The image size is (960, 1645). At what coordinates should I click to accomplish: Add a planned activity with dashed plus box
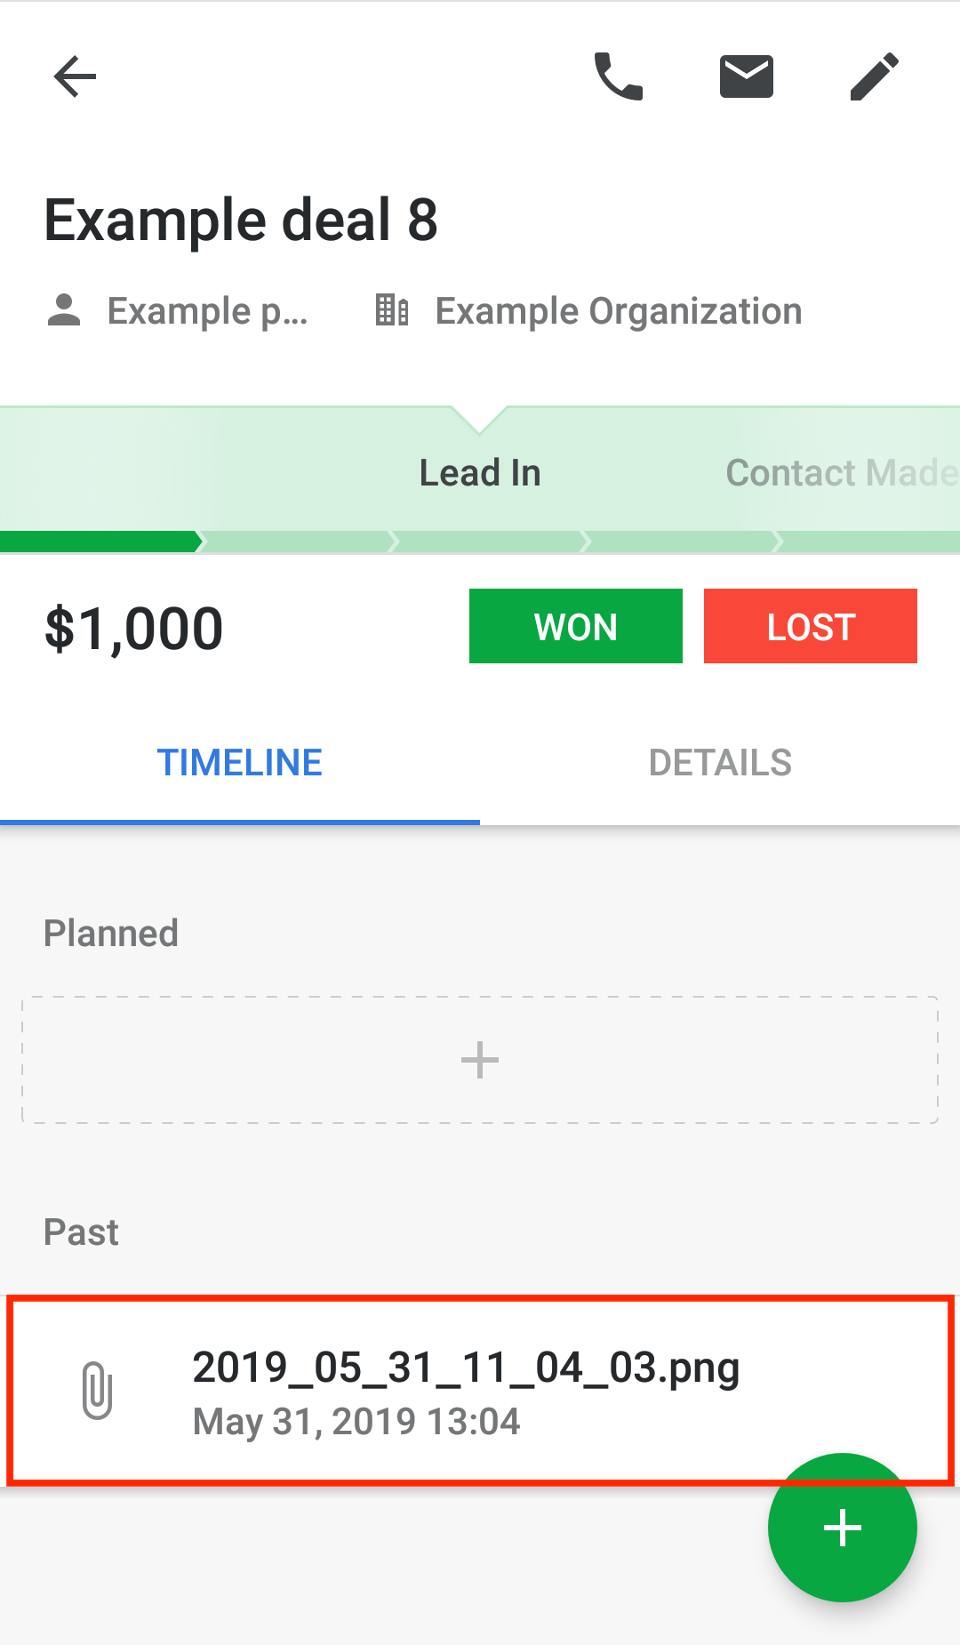pos(480,1060)
